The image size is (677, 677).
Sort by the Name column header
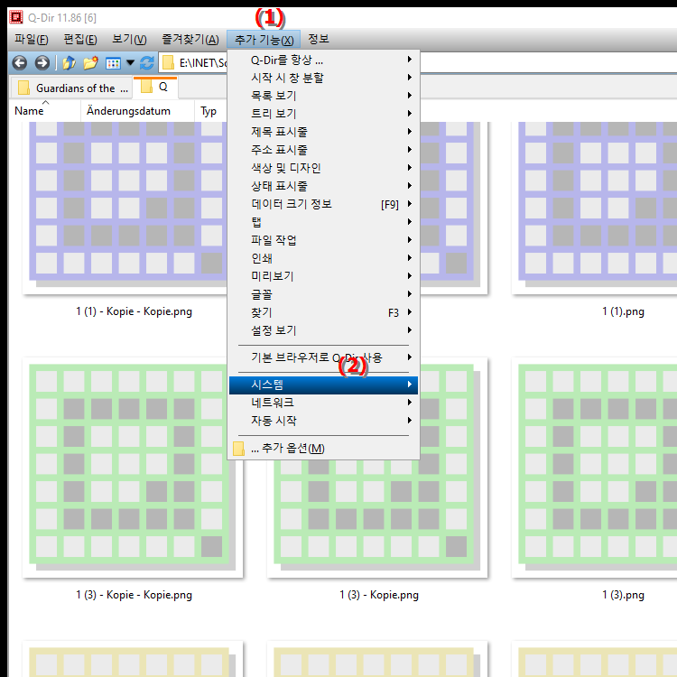45,111
